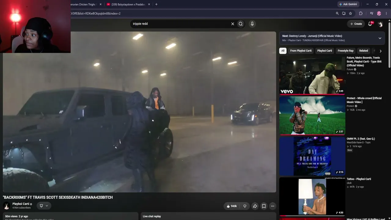
Task: Open more actions below the video
Action: [x=272, y=206]
